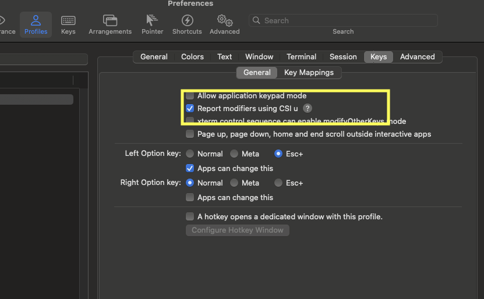The image size is (484, 299).
Task: Set Left Option key to Meta
Action: pyautogui.click(x=234, y=154)
